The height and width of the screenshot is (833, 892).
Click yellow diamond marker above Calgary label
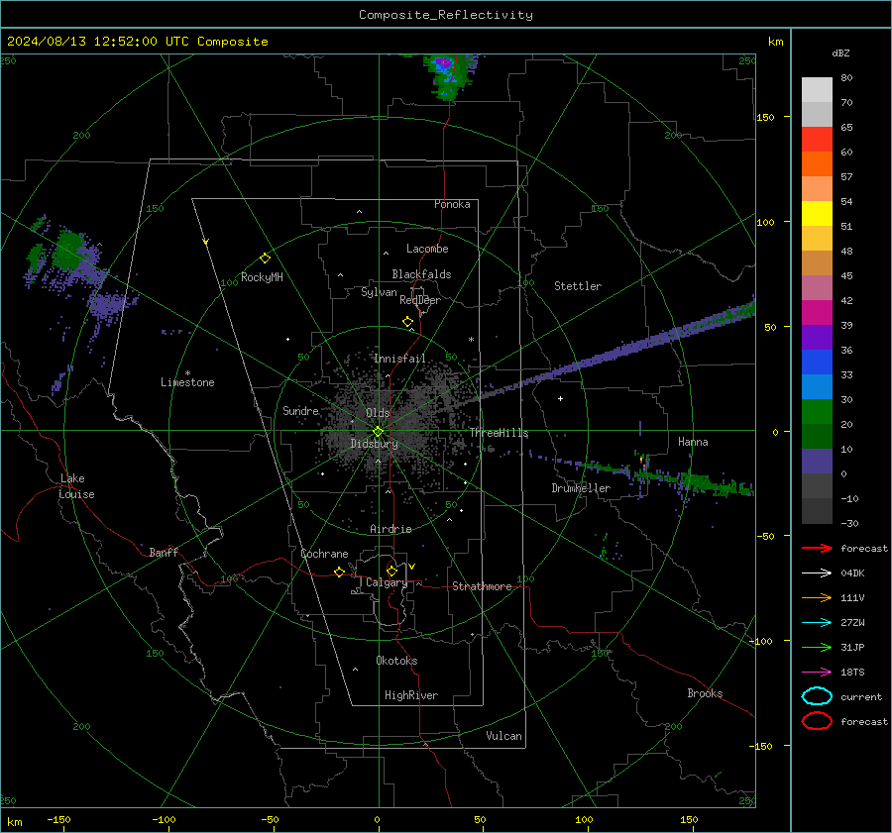tap(391, 571)
